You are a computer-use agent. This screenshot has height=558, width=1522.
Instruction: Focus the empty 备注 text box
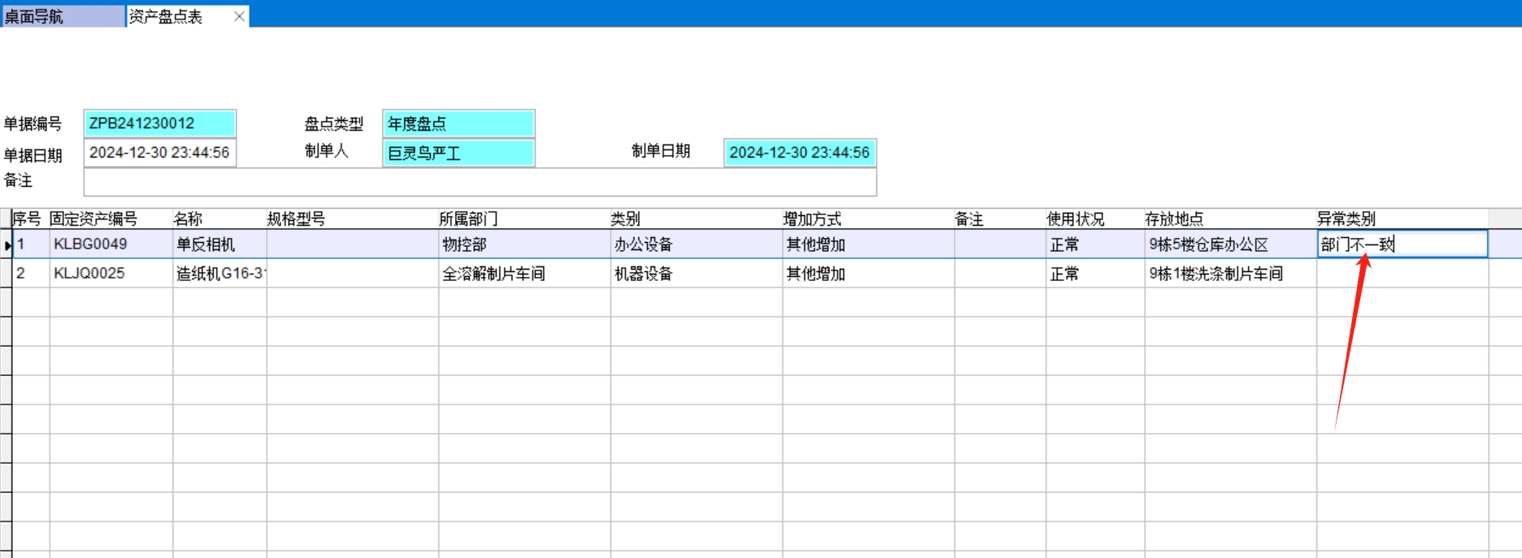pos(480,182)
